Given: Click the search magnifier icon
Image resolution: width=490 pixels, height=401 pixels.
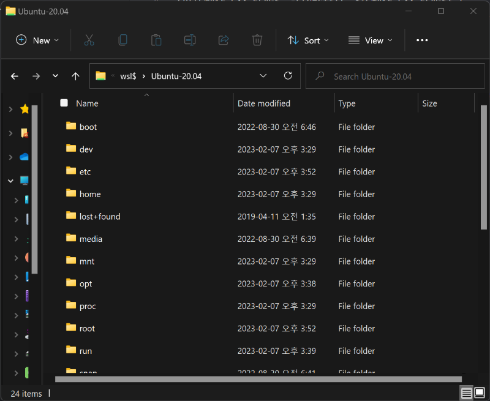Looking at the screenshot, I should (x=320, y=76).
